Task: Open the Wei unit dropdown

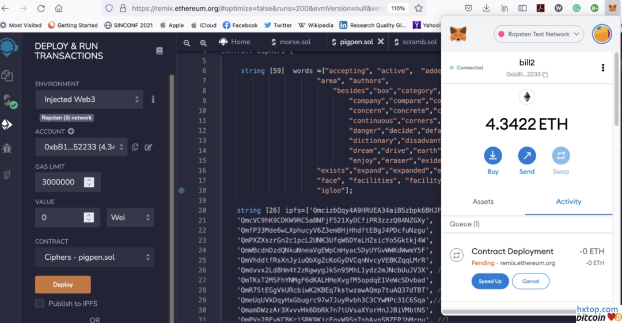Action: click(x=130, y=218)
